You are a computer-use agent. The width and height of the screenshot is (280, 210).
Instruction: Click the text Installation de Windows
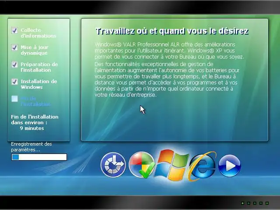pos(39,84)
